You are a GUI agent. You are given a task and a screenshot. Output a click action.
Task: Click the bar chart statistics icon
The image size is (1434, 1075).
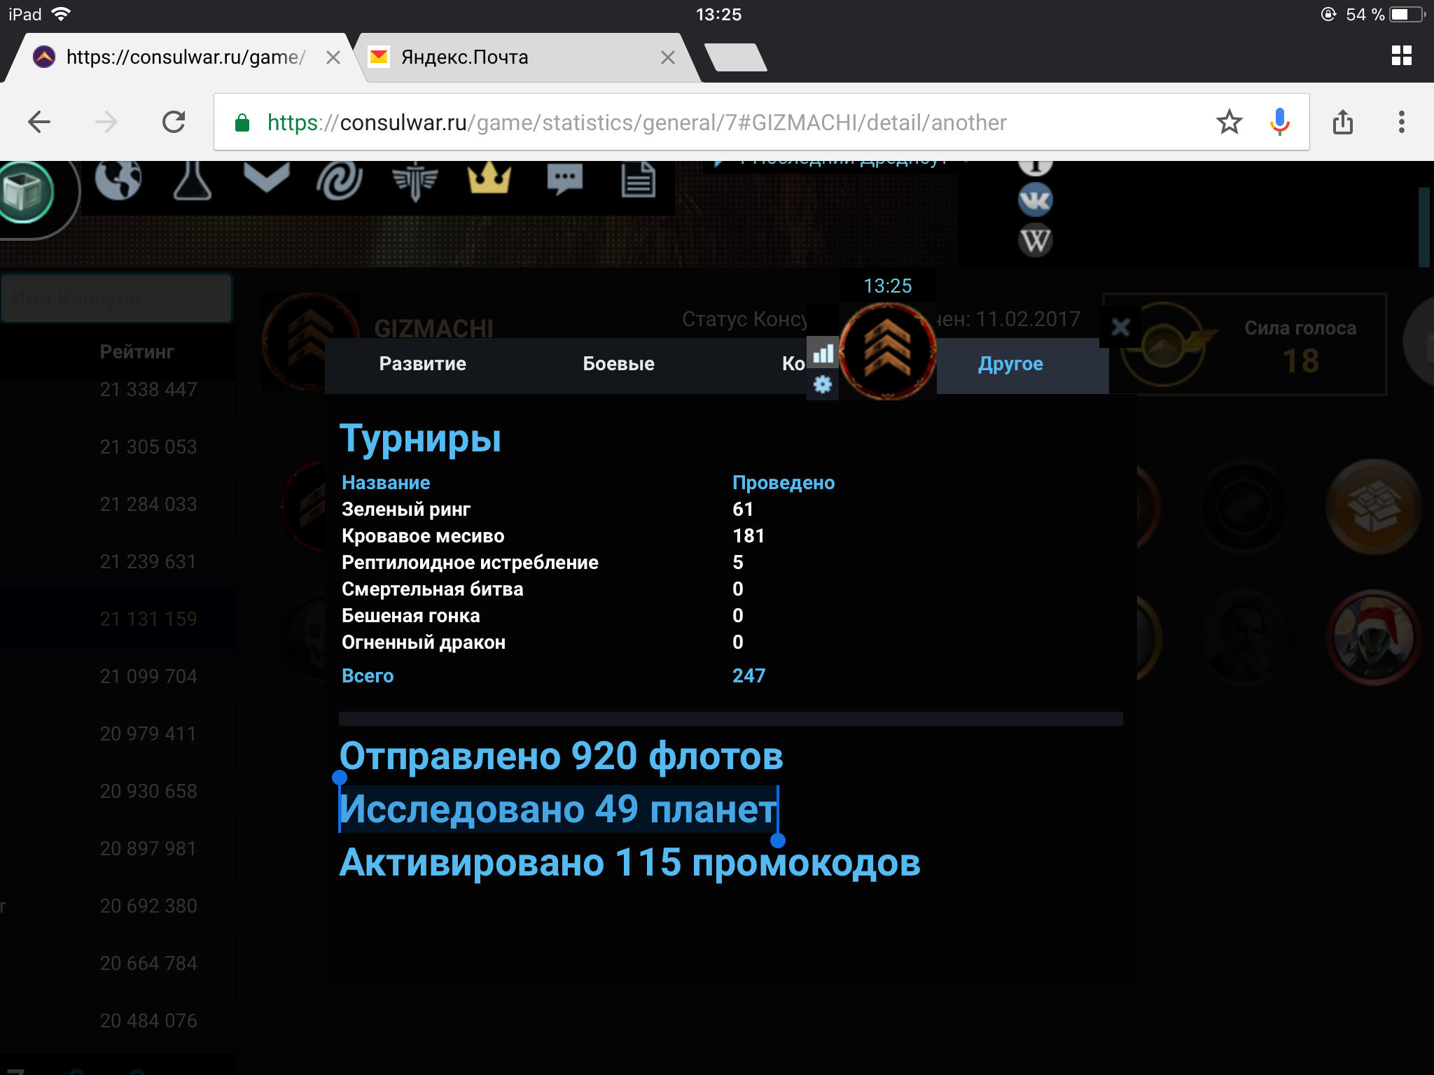coord(823,353)
